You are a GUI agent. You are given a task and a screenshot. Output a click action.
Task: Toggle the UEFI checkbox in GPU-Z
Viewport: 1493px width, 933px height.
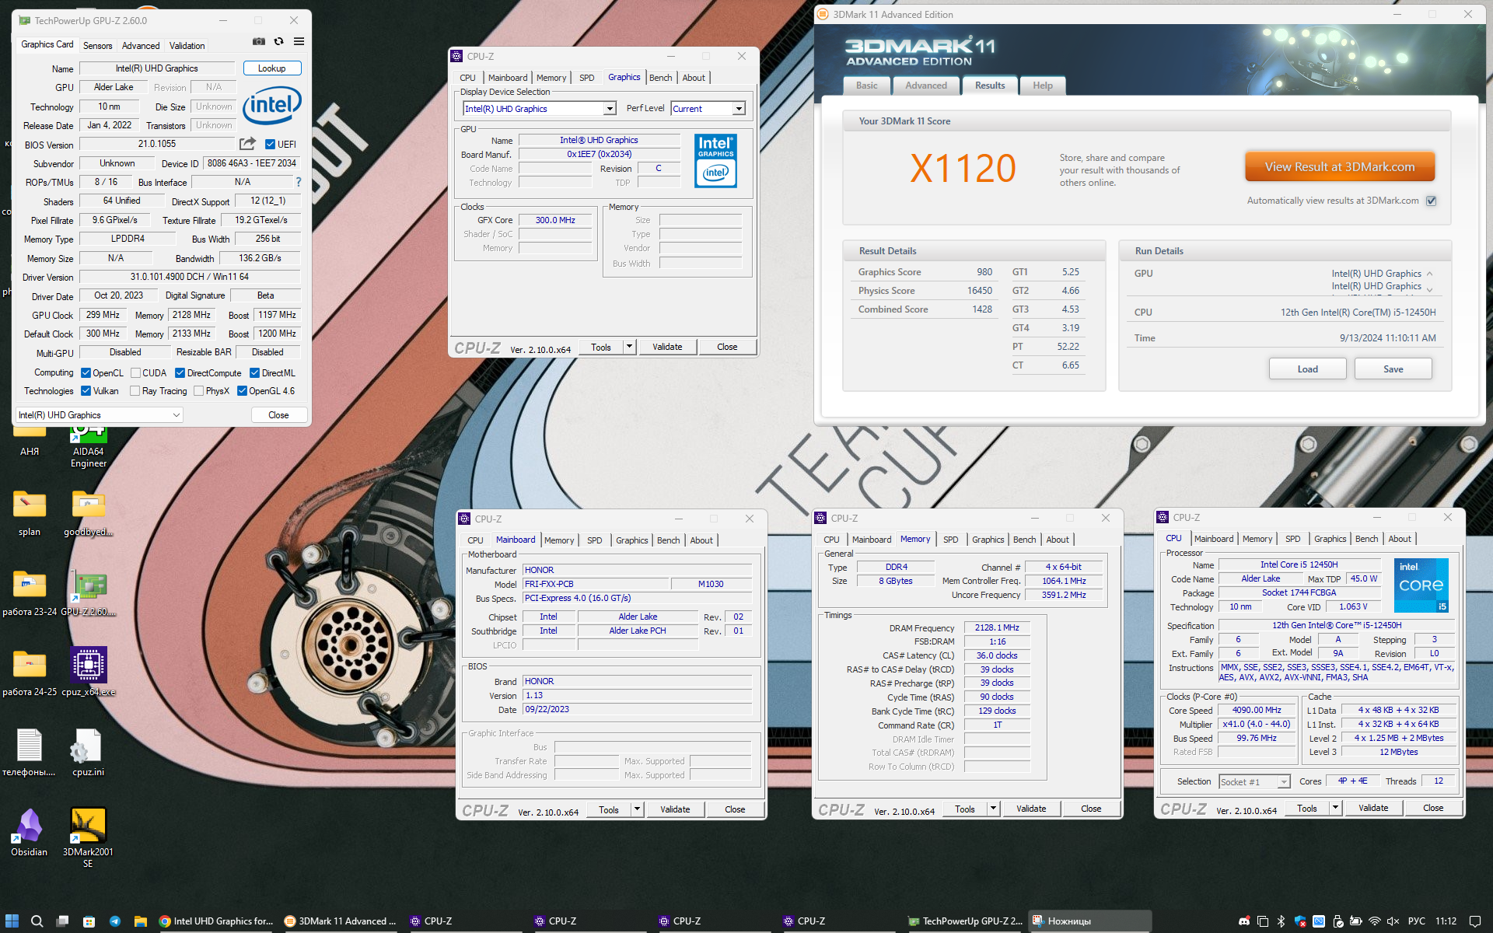click(270, 144)
